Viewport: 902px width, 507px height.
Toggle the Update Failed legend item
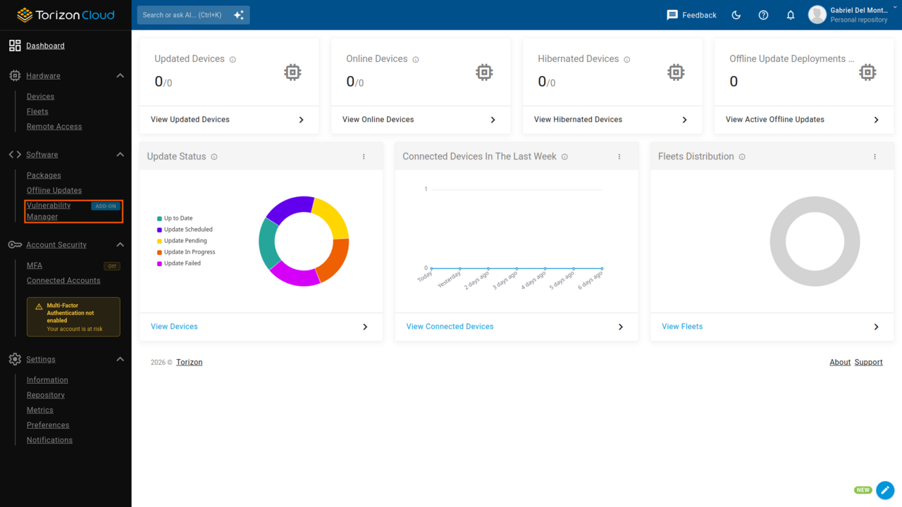(179, 263)
